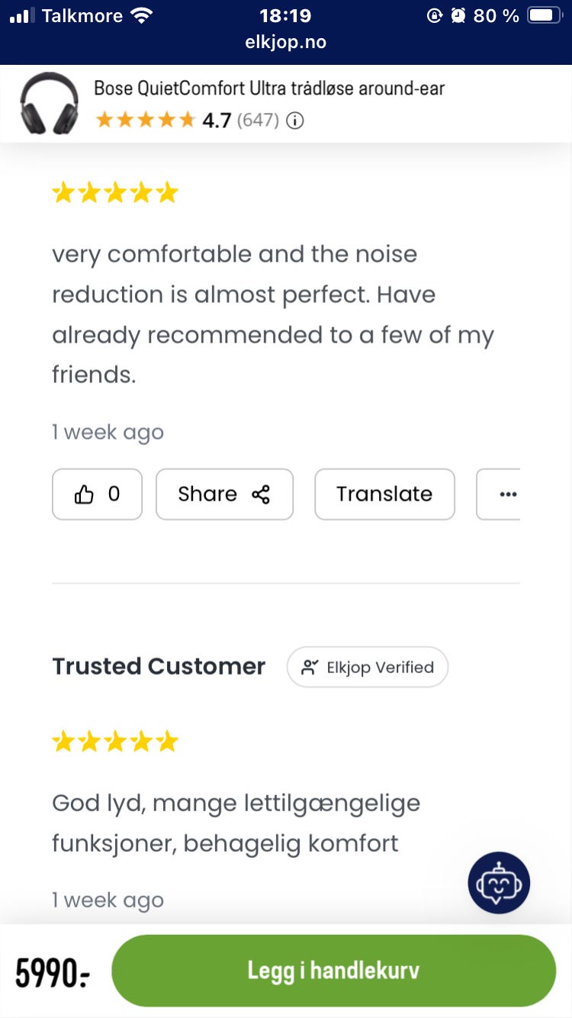Screen dimensions: 572x1018
Task: Click the rating info circle icon
Action: pyautogui.click(x=295, y=121)
